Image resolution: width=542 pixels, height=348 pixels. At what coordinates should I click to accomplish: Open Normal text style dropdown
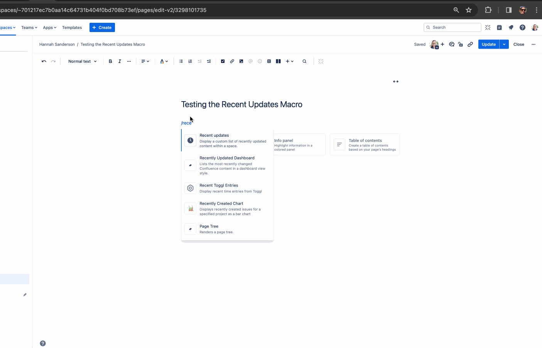tap(83, 61)
